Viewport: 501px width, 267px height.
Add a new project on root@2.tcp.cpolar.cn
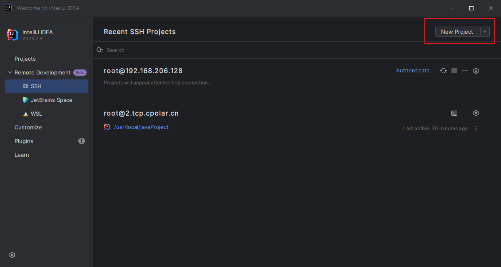[x=465, y=113]
